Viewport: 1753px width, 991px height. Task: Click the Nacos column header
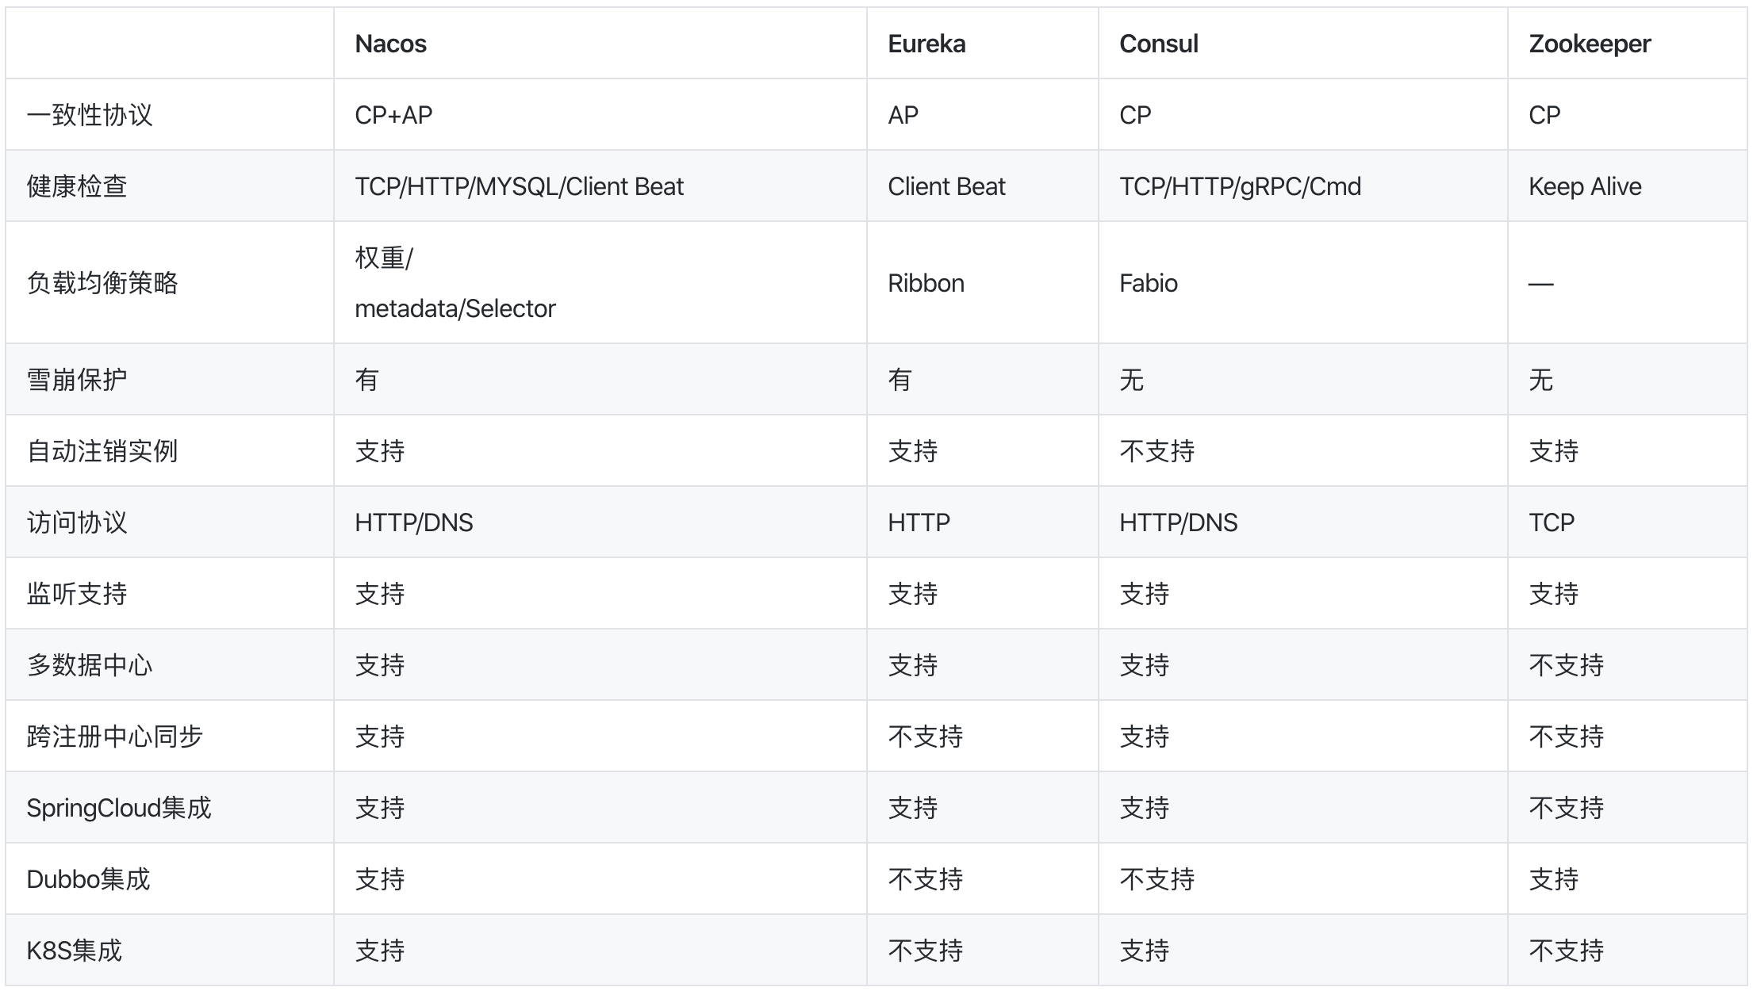click(x=390, y=44)
